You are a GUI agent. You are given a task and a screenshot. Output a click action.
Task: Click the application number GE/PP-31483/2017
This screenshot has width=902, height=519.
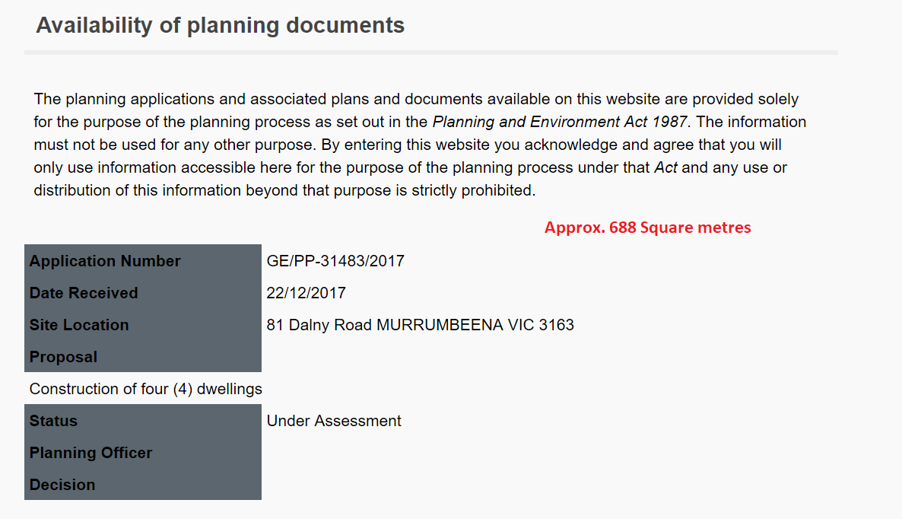pyautogui.click(x=335, y=261)
